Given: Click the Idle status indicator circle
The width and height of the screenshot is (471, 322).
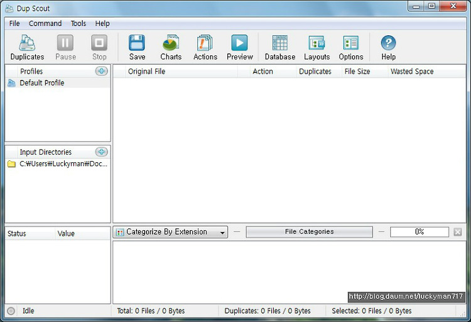Looking at the screenshot, I should click(x=11, y=311).
